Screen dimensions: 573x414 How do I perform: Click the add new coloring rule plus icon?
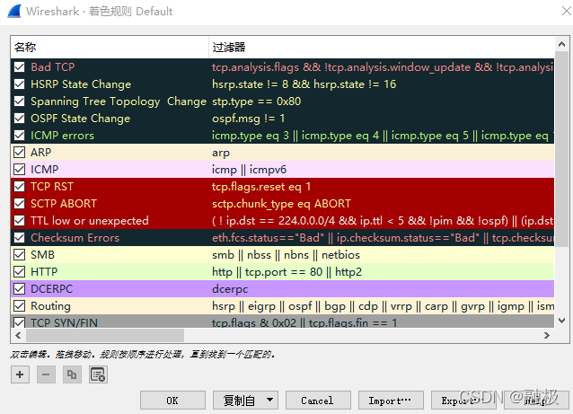coord(20,374)
